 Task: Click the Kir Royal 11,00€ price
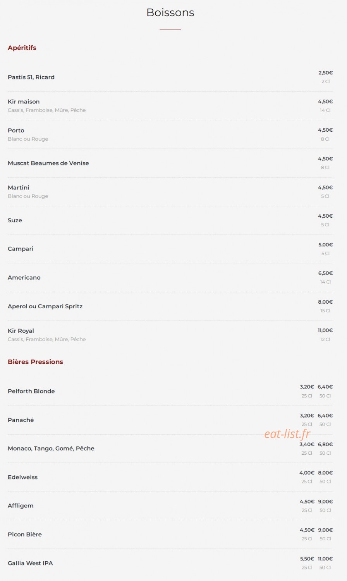coord(325,330)
